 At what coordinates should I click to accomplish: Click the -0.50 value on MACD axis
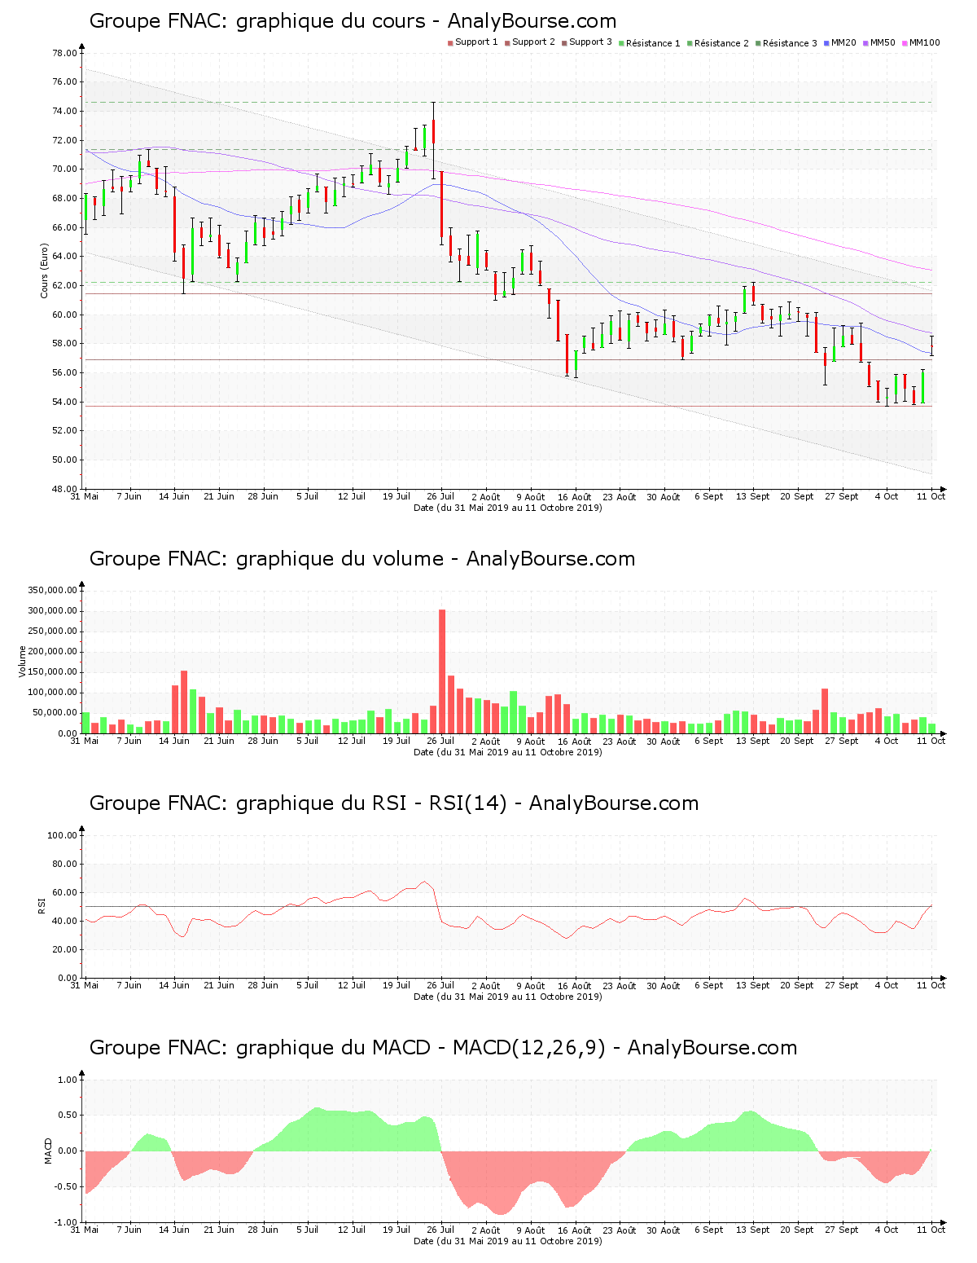coord(65,1186)
